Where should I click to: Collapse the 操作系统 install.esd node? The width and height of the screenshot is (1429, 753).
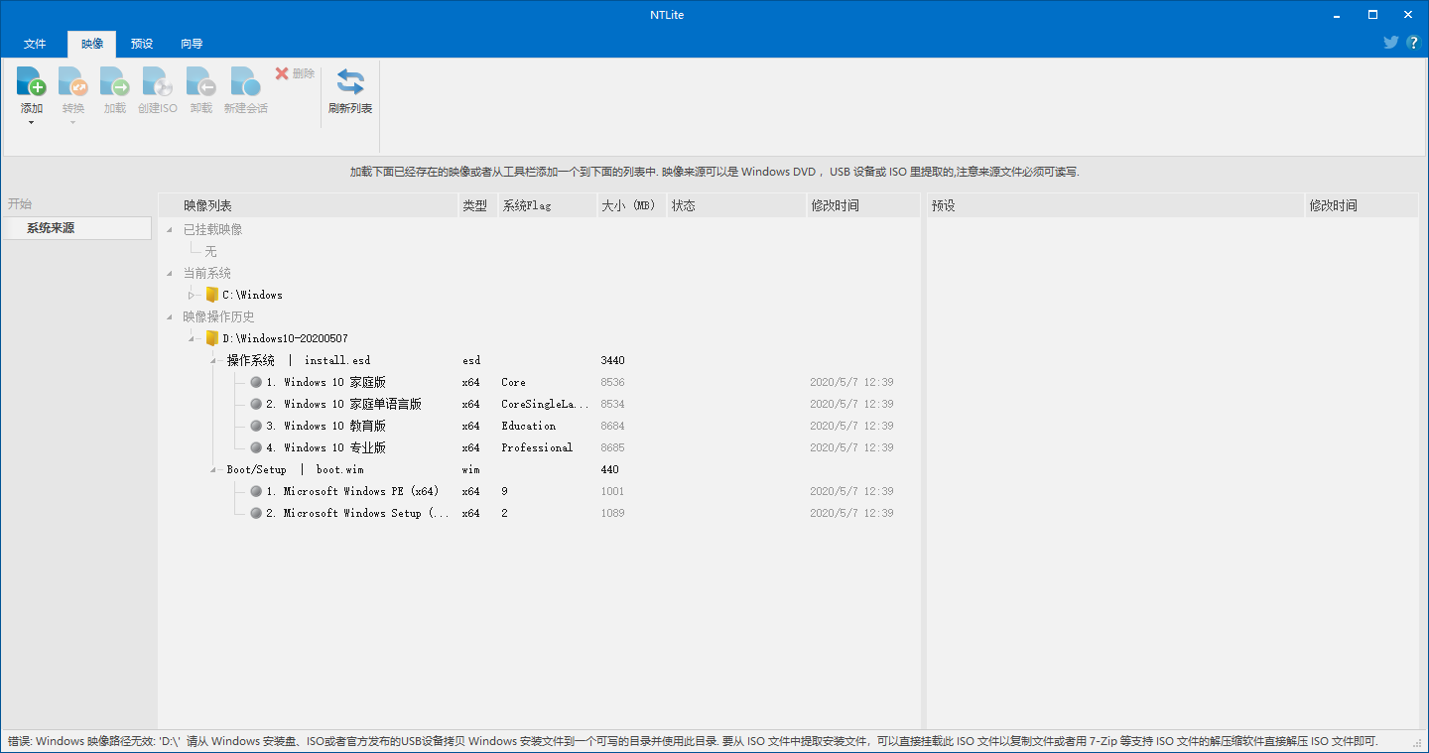pyautogui.click(x=214, y=361)
